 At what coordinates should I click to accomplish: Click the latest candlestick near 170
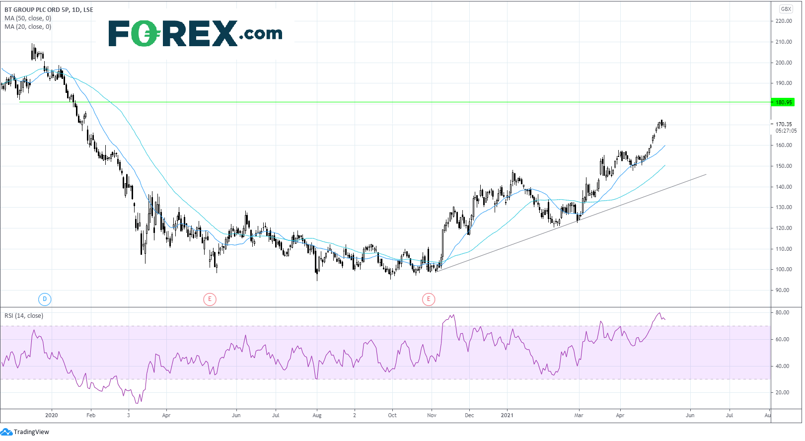(x=664, y=125)
